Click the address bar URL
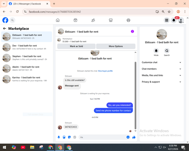 click(x=55, y=12)
